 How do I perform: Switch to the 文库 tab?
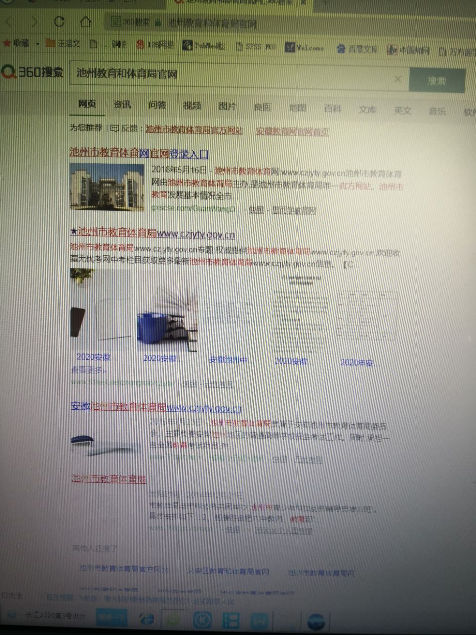[367, 109]
